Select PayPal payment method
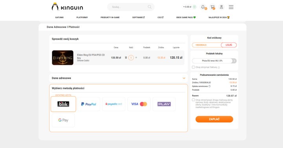Image resolution: width=283 pixels, height=148 pixels. (x=88, y=104)
